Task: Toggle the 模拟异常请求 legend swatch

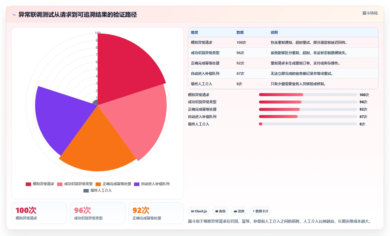Action: coord(28,184)
